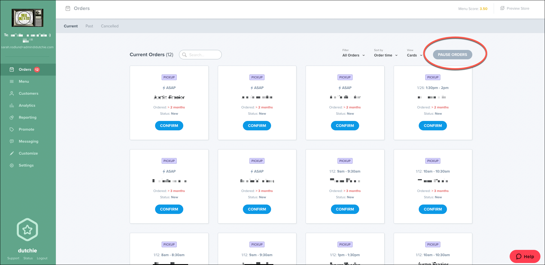
Task: Open Promote using the tag icon
Action: (11, 129)
